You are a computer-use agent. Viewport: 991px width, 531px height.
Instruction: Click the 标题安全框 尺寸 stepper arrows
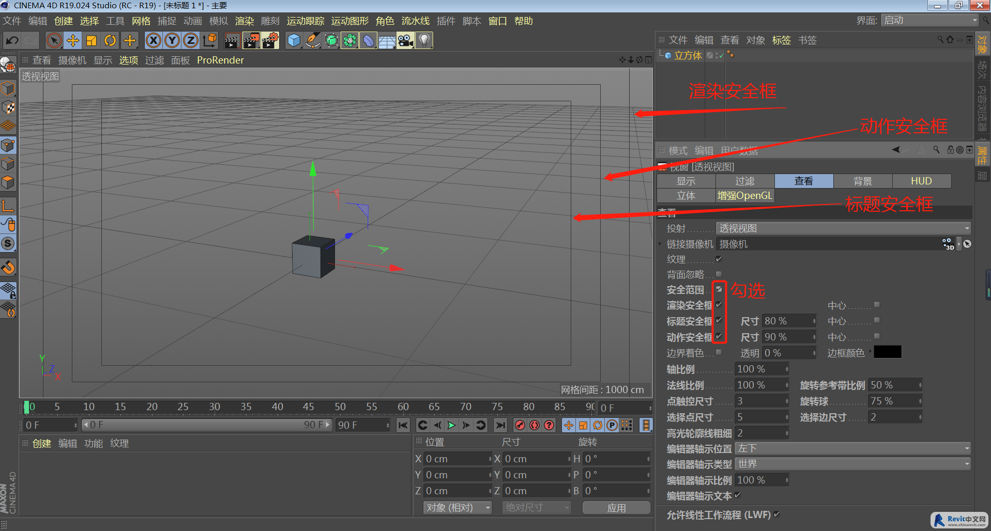point(814,321)
